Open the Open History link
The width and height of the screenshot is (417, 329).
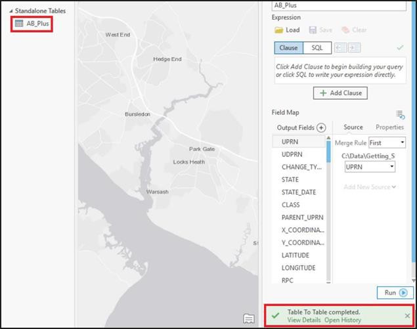tap(343, 320)
